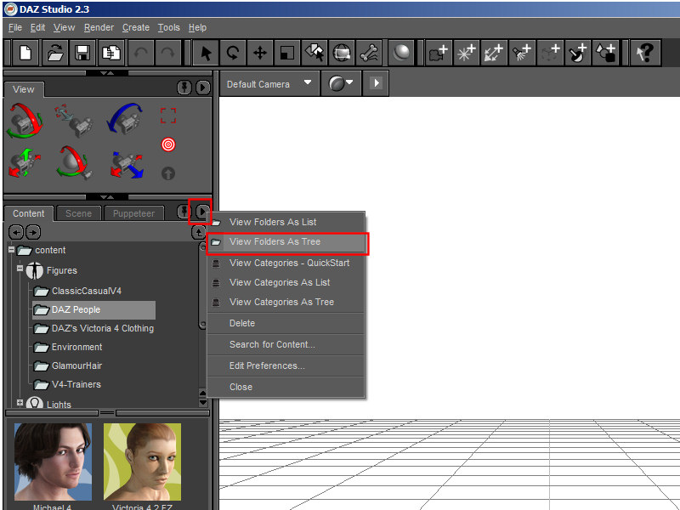Switch to the Scene tab
This screenshot has width=680, height=510.
78,213
